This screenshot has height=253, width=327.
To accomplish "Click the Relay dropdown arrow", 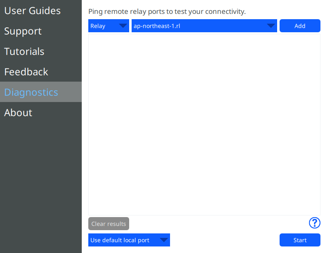I will pyautogui.click(x=123, y=25).
